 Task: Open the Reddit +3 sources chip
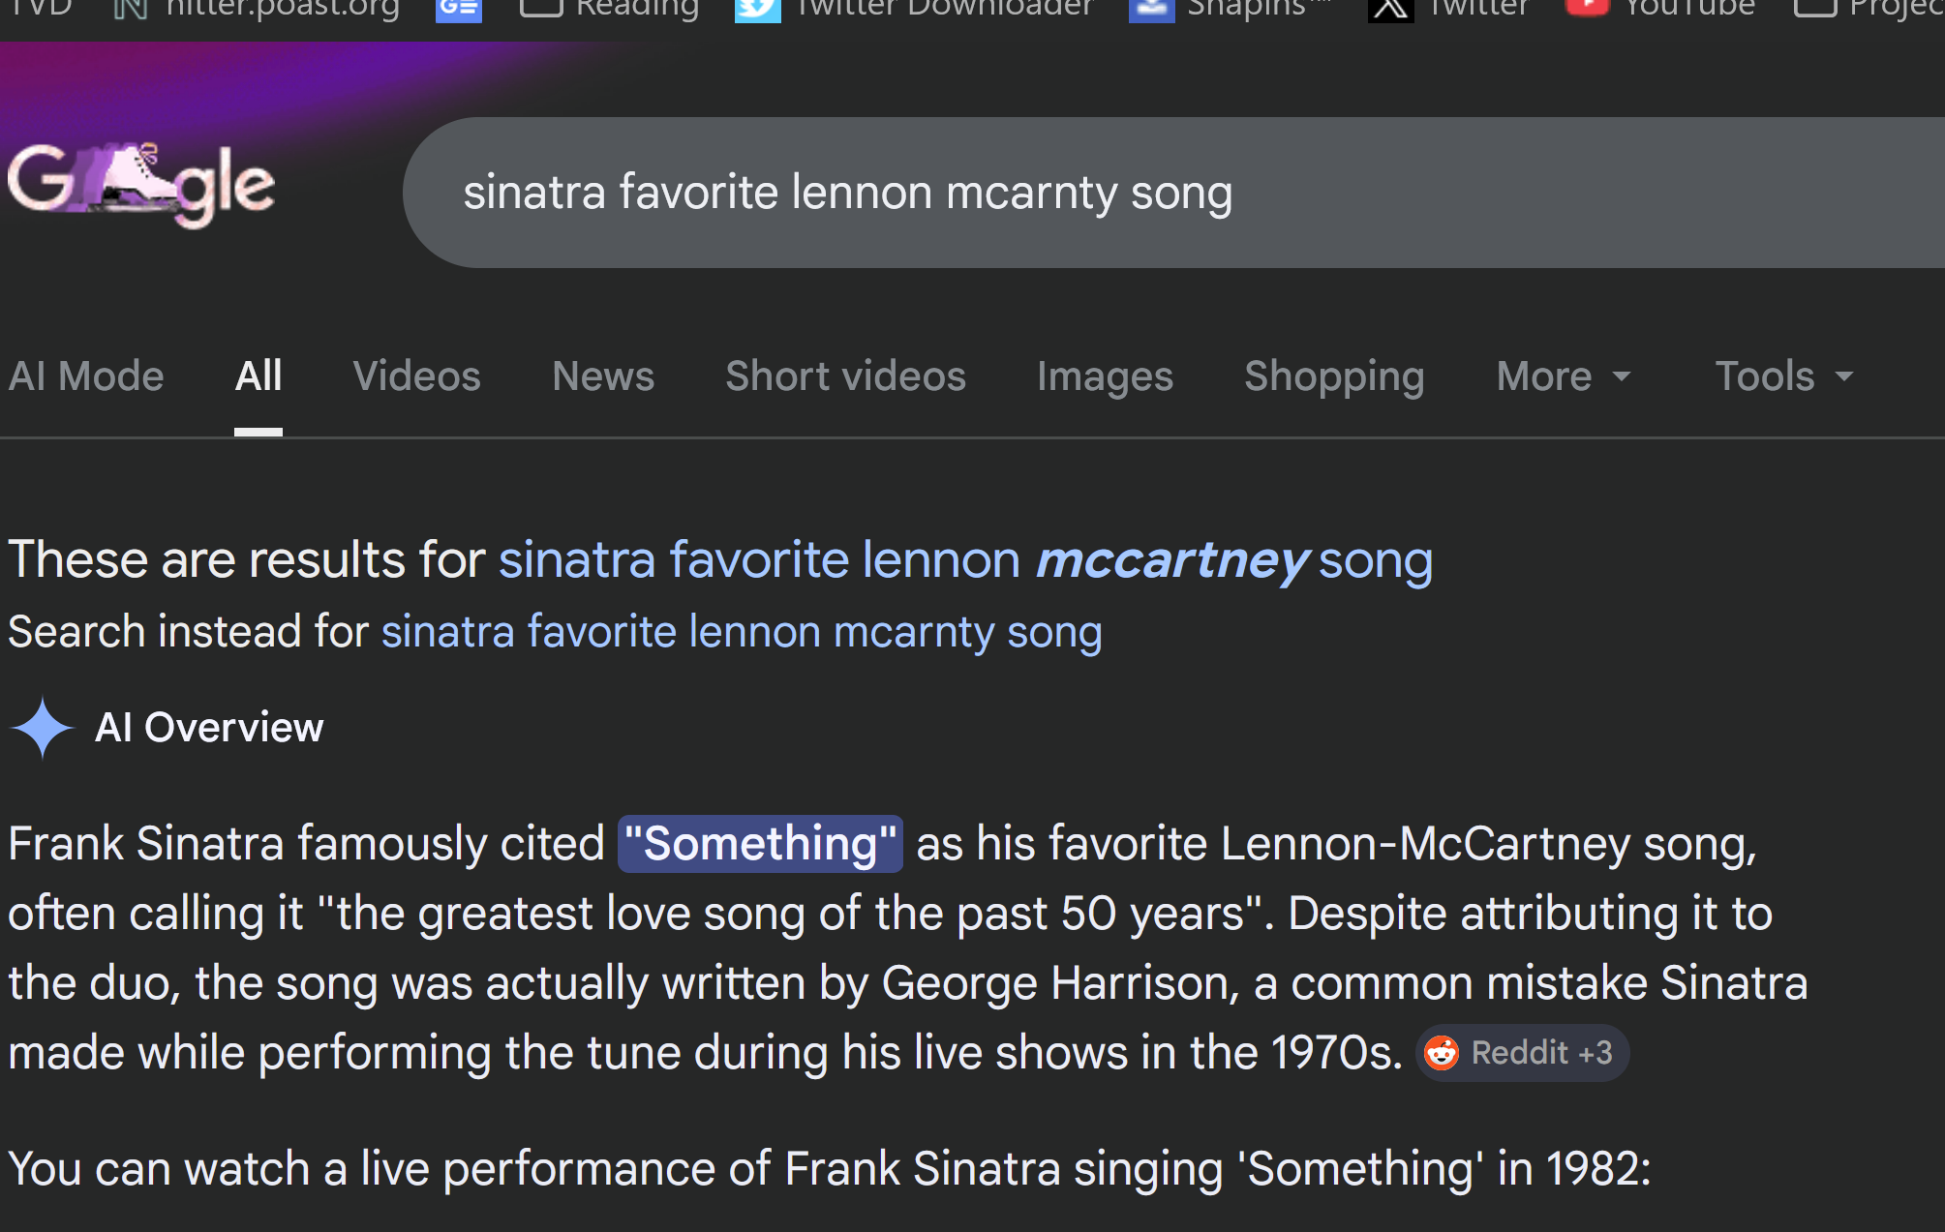(x=1523, y=1053)
